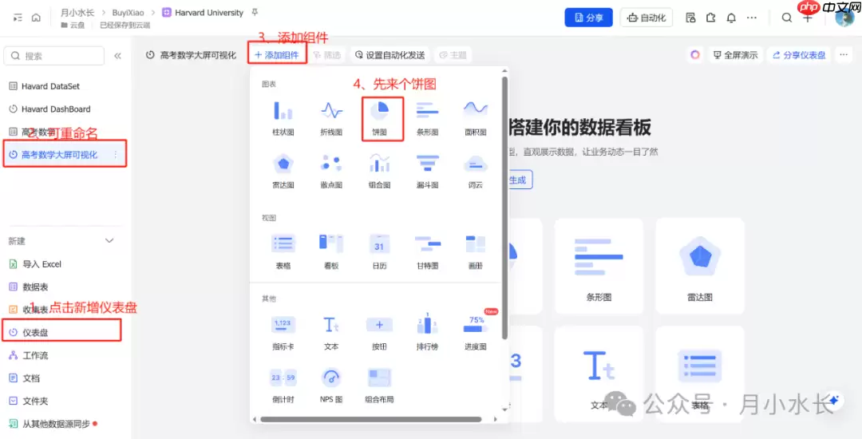862x439 pixels.
Task: Choose the combo chart (组合图)
Action: pos(379,170)
